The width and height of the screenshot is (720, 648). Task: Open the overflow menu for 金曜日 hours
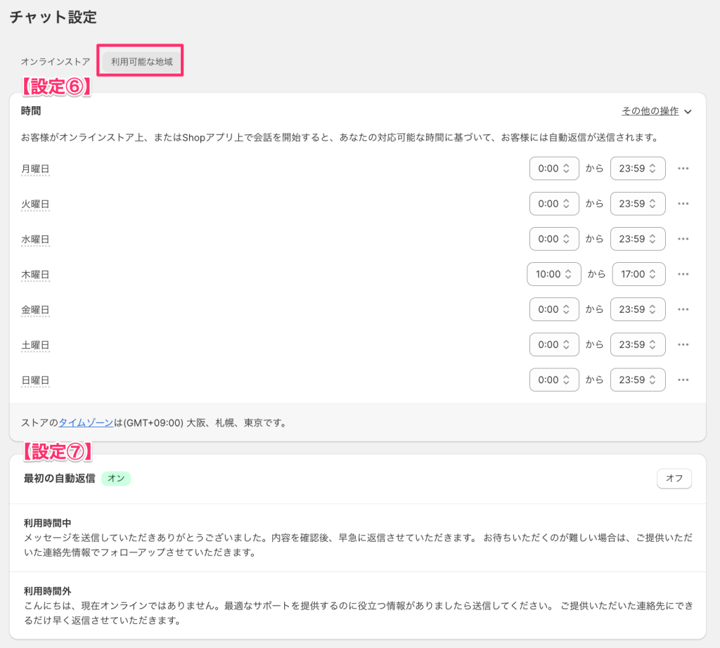[x=683, y=309]
